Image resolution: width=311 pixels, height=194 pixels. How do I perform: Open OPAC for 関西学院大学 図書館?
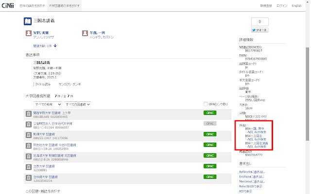point(210,113)
